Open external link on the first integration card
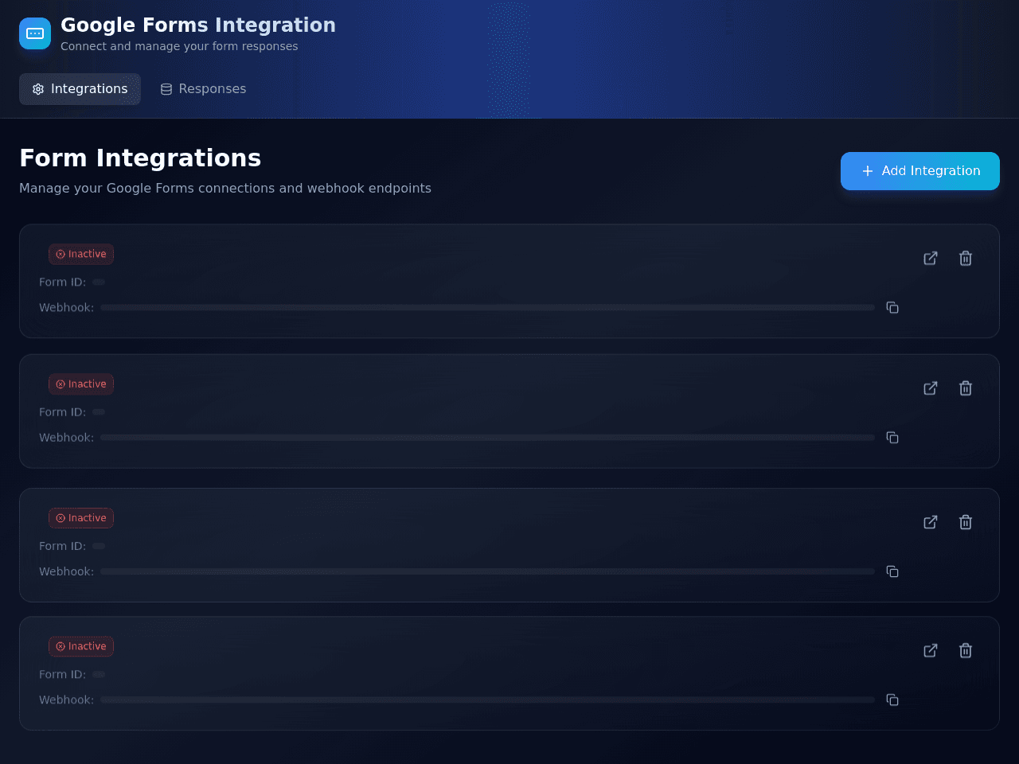The height and width of the screenshot is (764, 1019). point(931,258)
